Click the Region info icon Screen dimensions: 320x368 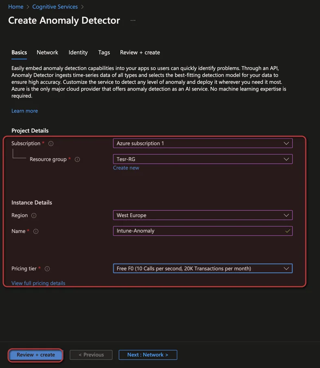(34, 216)
